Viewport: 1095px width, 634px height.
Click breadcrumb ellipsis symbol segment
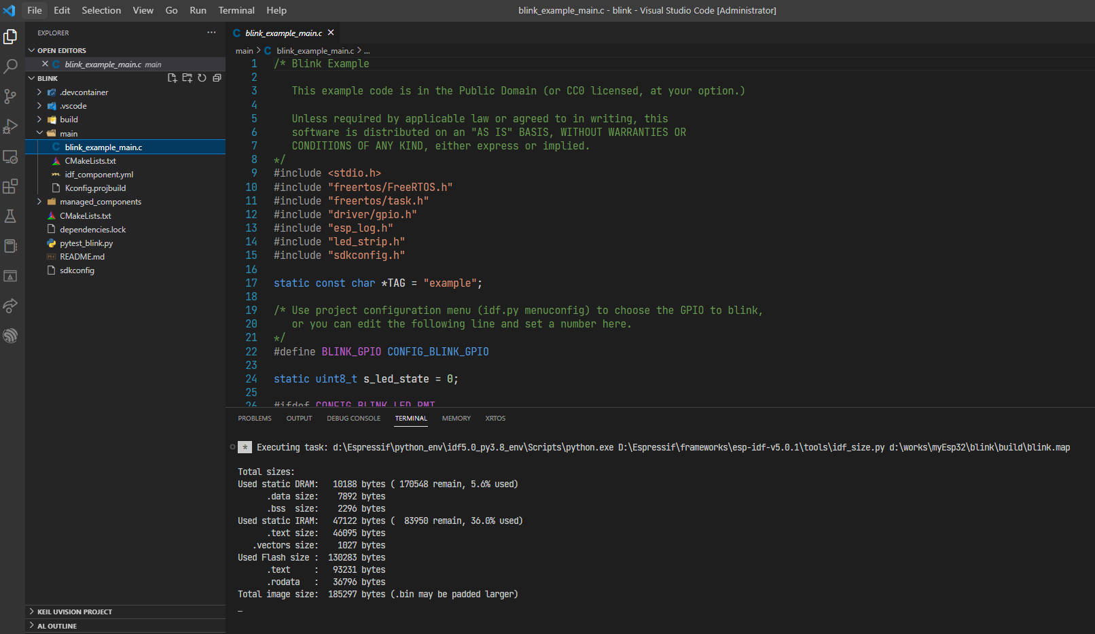pyautogui.click(x=367, y=51)
